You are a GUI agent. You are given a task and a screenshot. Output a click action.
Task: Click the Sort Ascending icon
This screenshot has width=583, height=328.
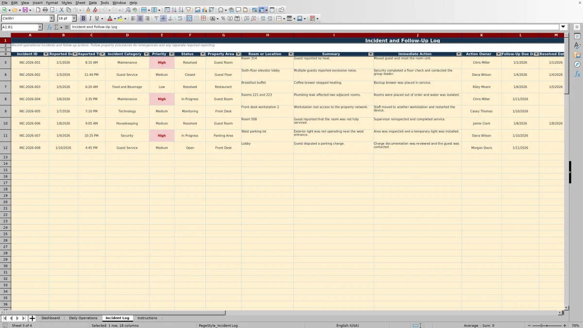tap(174, 10)
